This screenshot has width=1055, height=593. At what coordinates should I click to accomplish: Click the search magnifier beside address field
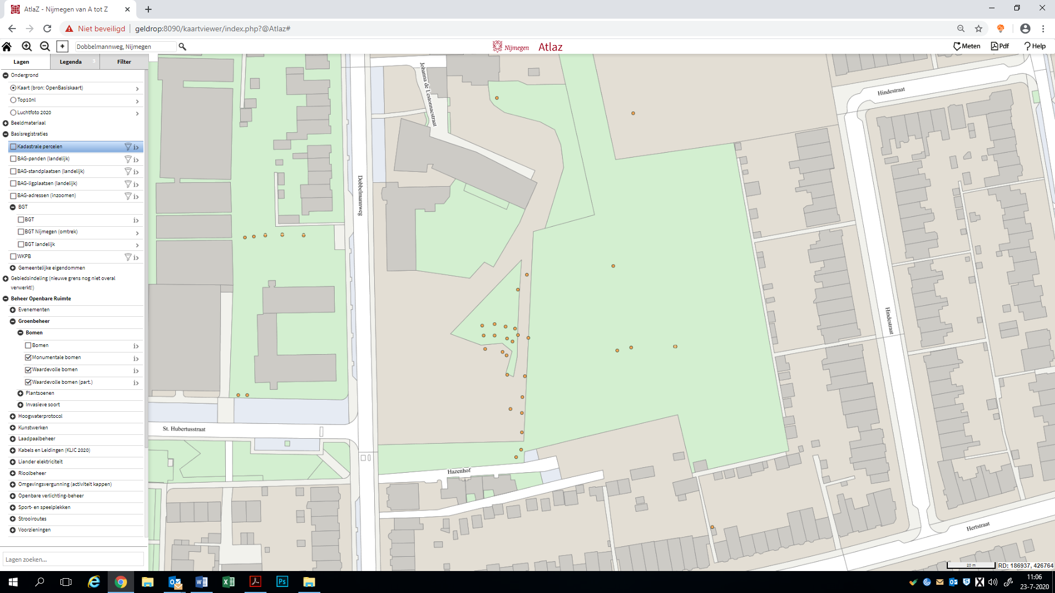182,47
